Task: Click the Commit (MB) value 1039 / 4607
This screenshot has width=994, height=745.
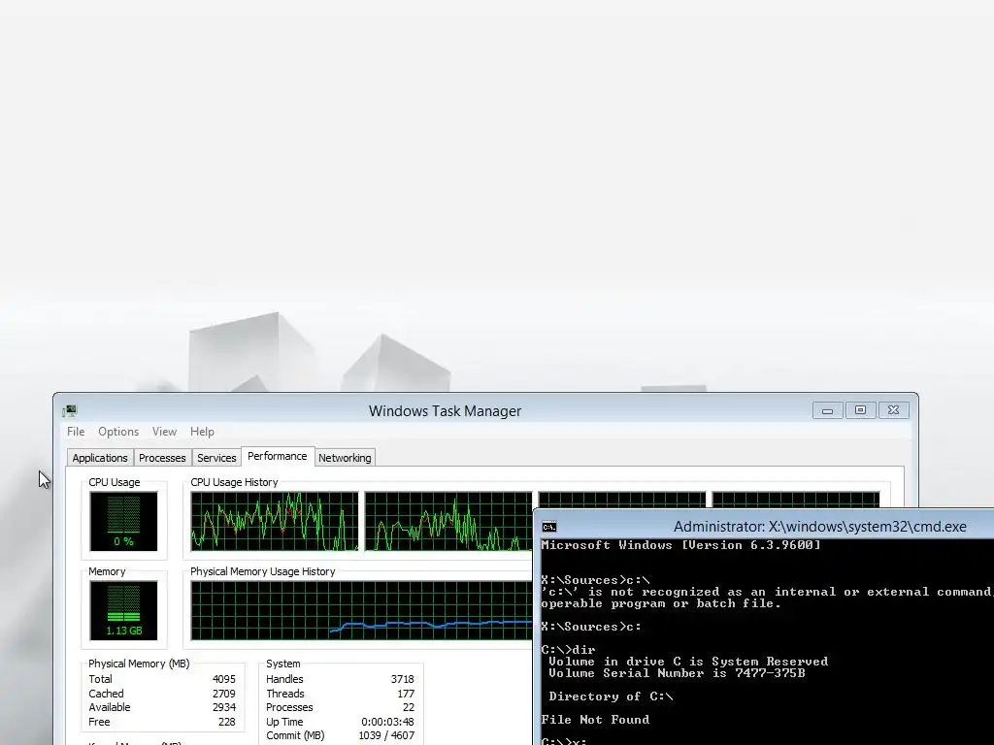Action: tap(386, 736)
